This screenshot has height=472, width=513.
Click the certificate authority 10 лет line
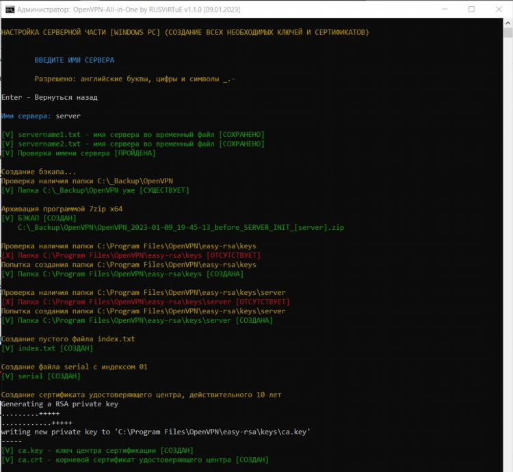142,395
